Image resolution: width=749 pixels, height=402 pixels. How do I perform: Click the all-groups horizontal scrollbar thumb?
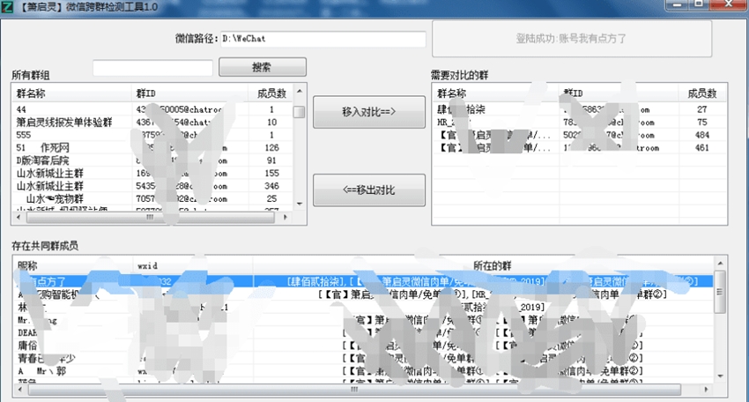[150, 218]
